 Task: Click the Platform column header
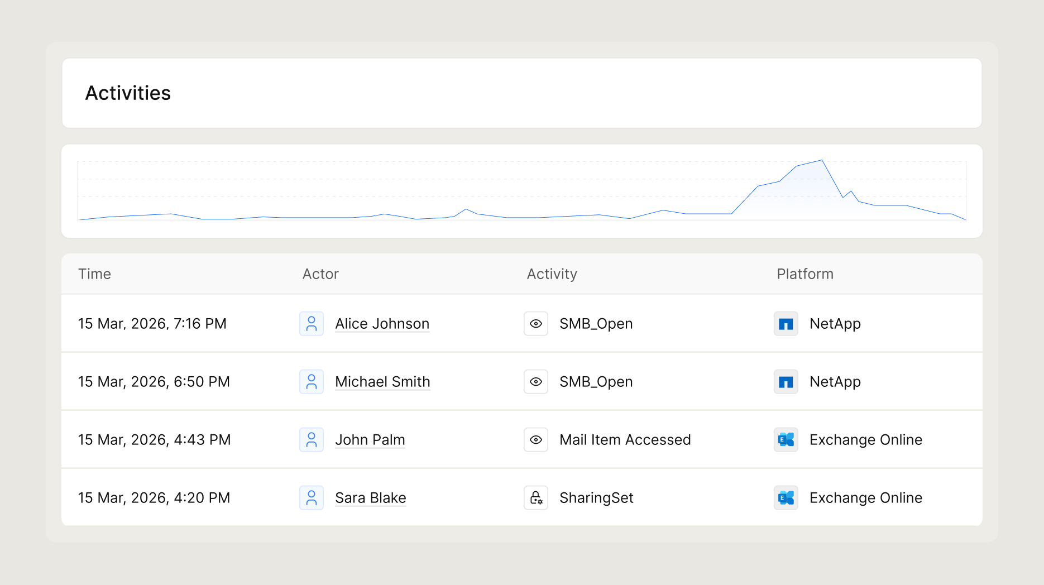[x=805, y=274]
